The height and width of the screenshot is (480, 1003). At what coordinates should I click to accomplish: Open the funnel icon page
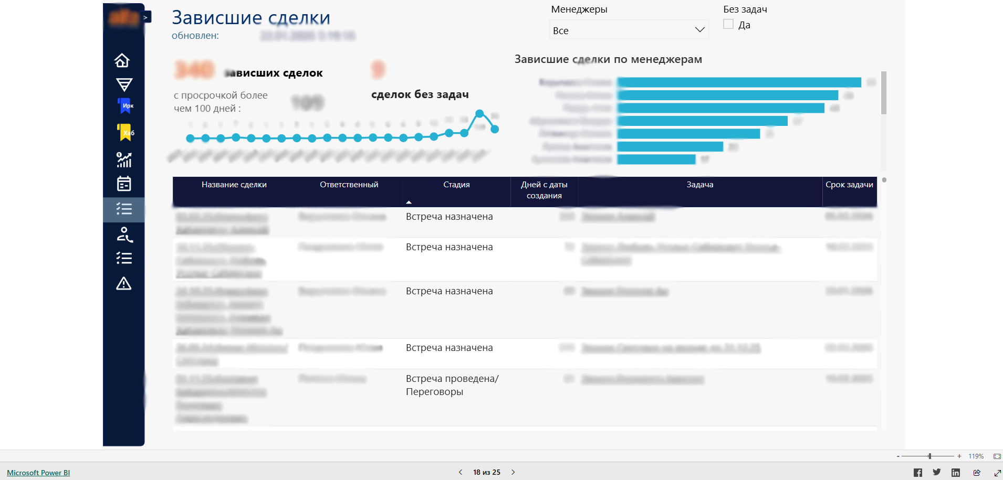pyautogui.click(x=124, y=84)
